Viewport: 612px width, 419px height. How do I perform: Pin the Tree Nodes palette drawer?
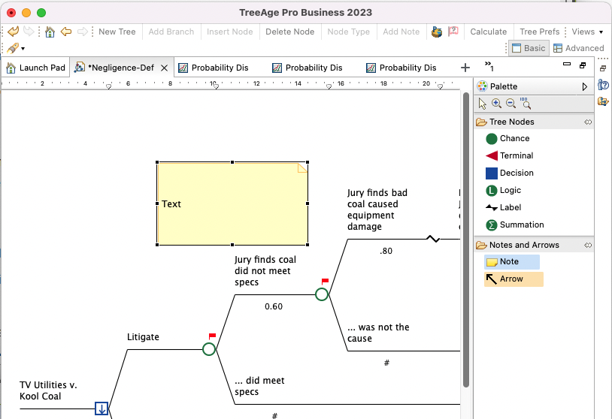[588, 122]
